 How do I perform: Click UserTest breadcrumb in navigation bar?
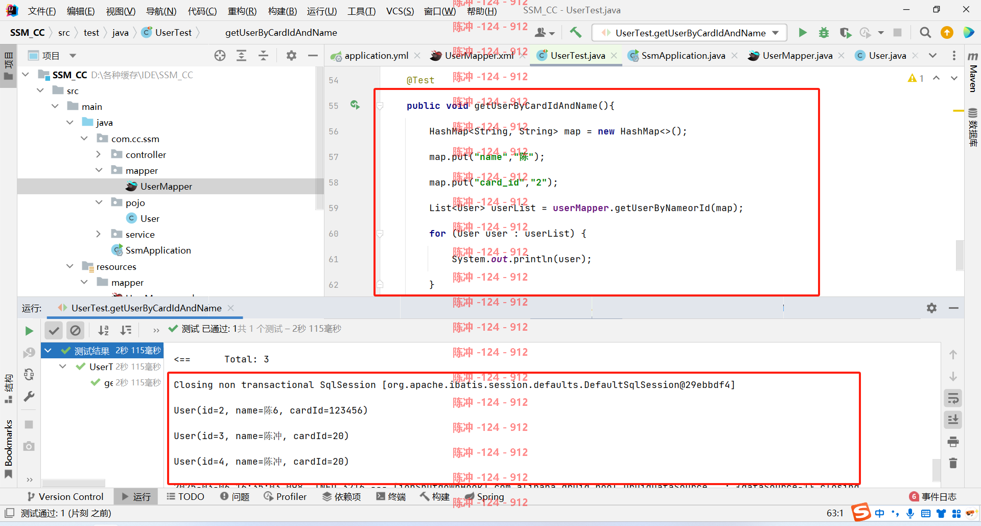tap(168, 33)
